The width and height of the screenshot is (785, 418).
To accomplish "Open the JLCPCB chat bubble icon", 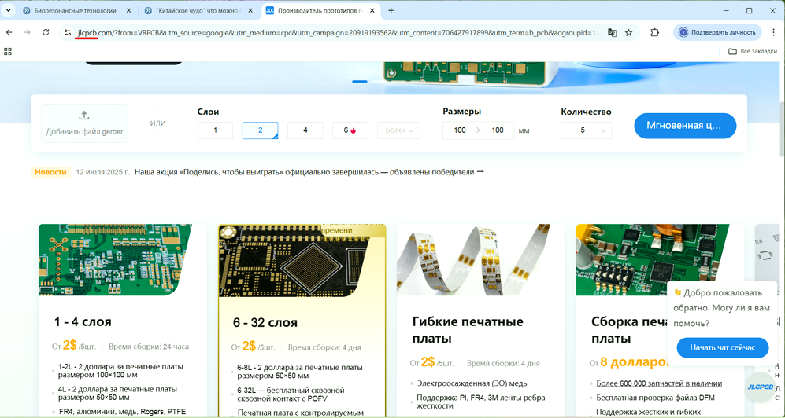I will [761, 387].
